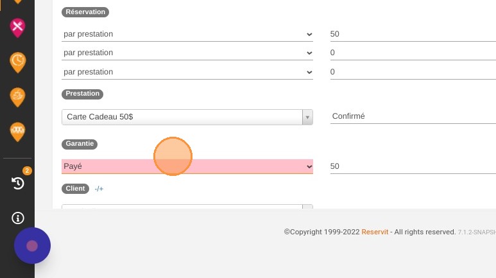Open the restaurant fork-and-knife pin icon
496x278 pixels.
[17, 28]
